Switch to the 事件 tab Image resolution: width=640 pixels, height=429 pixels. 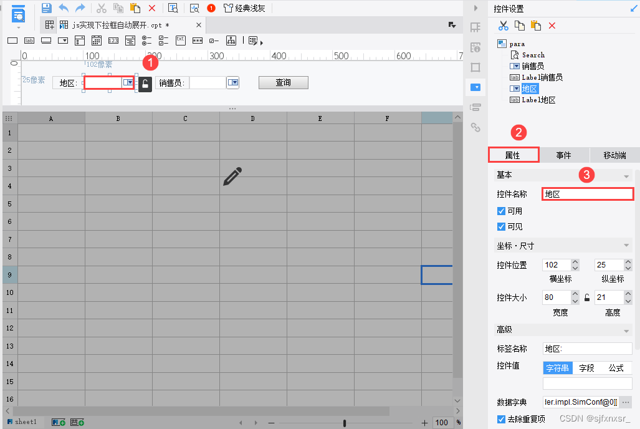(x=564, y=155)
